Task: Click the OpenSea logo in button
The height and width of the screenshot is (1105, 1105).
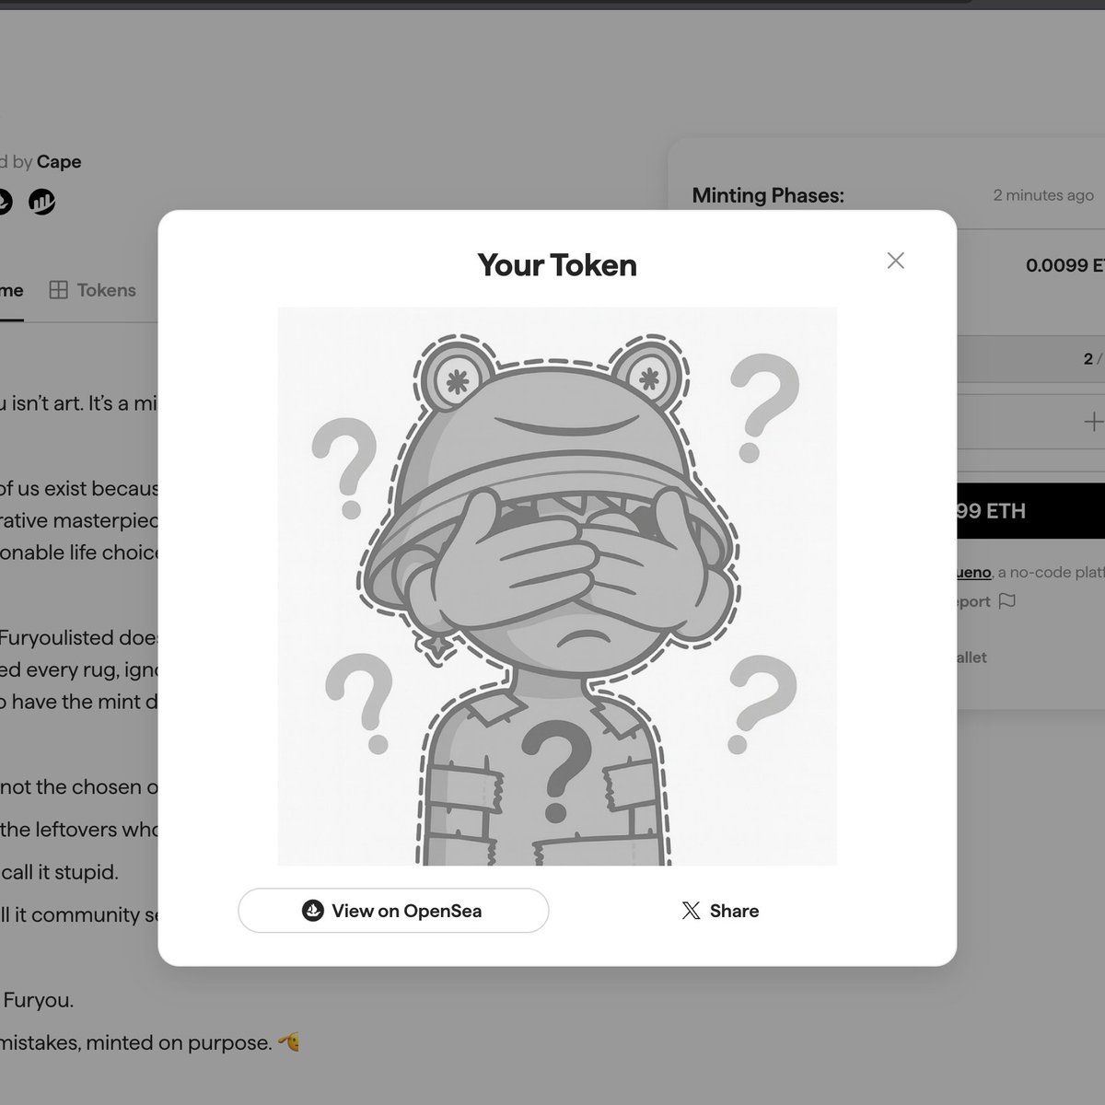Action: point(313,911)
